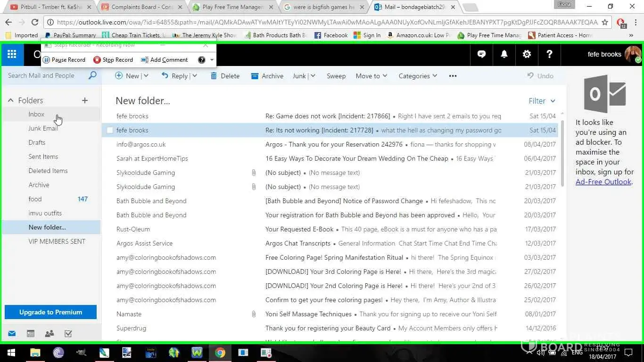
Task: Collapse the Folders list chevron
Action: tap(10, 100)
